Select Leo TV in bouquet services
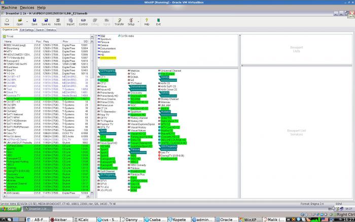Viewport: 355px width, 222px height. (164, 152)
